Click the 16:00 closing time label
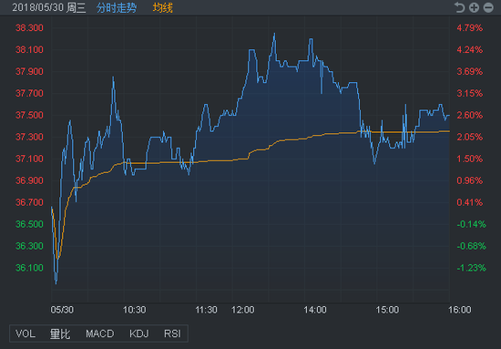Image resolution: width=501 pixels, height=349 pixels. point(459,310)
